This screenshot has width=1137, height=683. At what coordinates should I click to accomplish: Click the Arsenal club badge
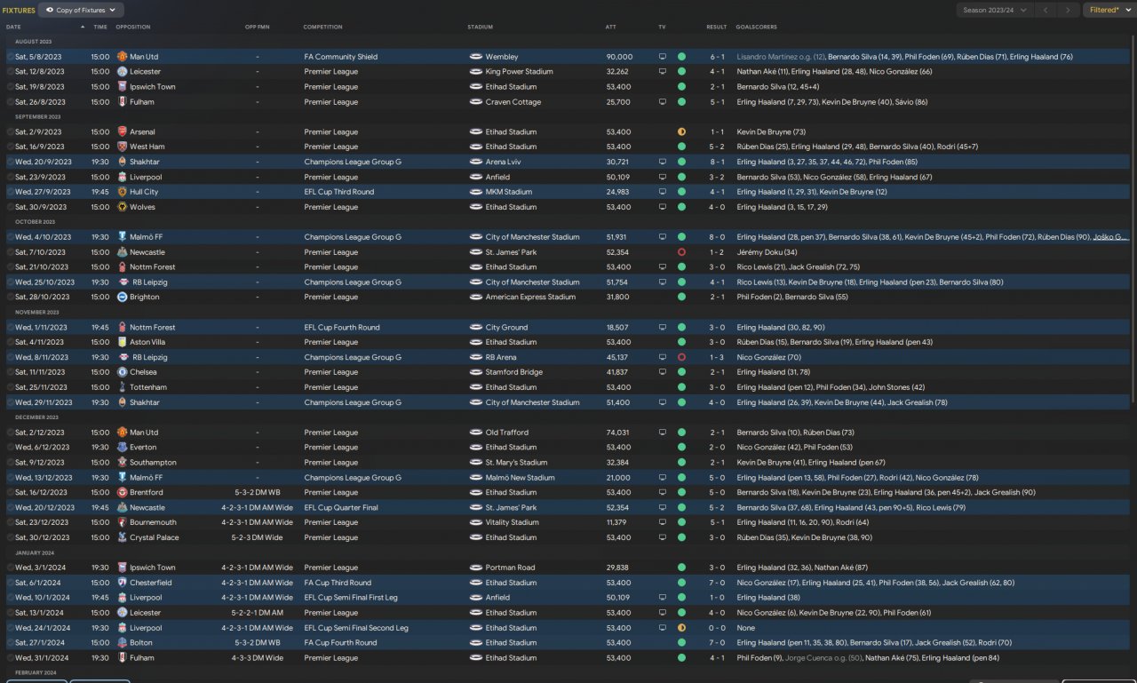122,132
